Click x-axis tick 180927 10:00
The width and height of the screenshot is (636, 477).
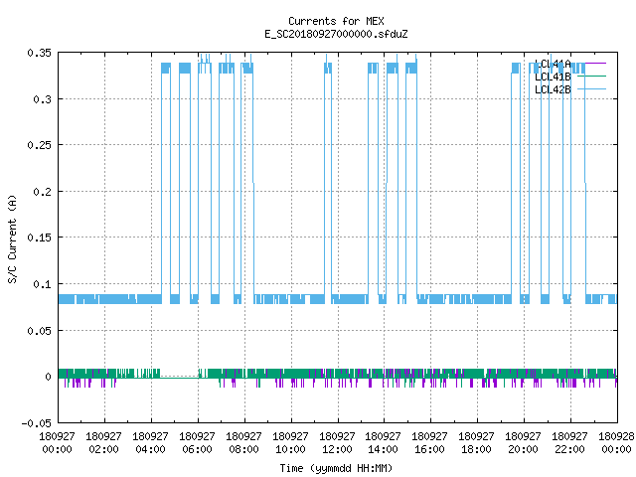click(290, 443)
